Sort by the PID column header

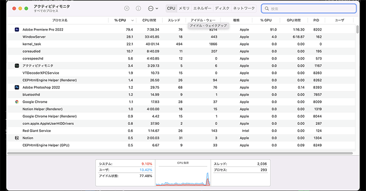point(316,20)
